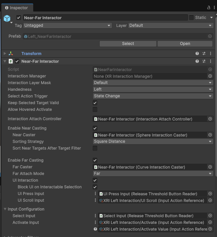Select the Inspector tab
Screen dimensions: 217x237
[x=17, y=8]
